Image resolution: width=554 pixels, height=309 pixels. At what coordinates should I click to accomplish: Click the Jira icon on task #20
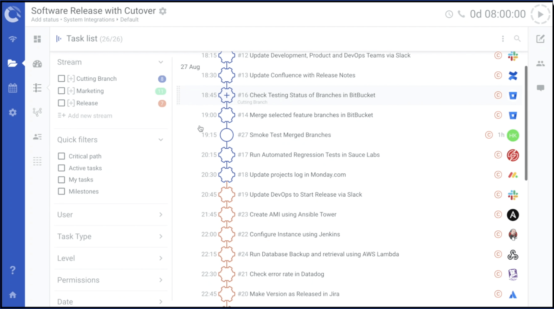[512, 294]
